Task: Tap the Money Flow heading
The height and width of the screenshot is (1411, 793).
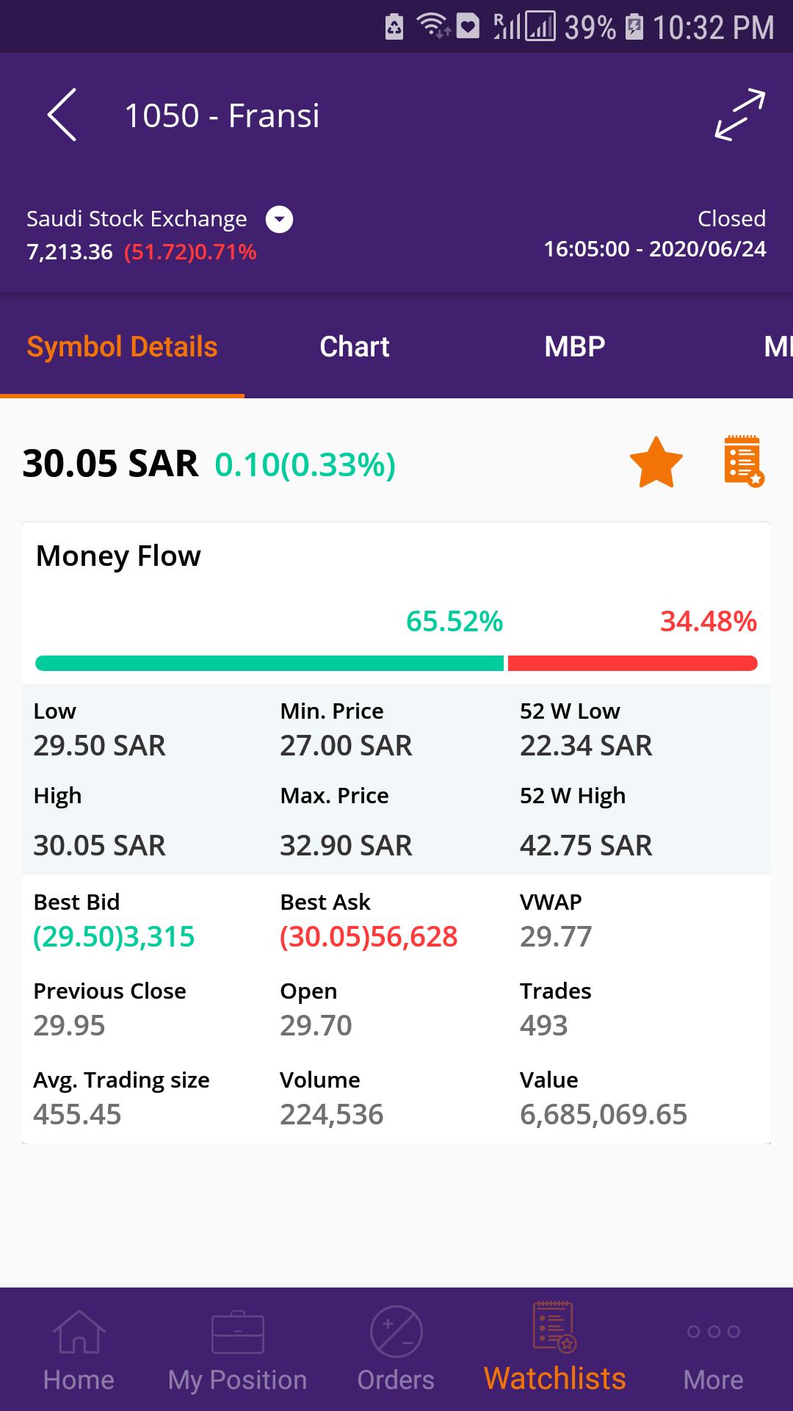Action: (118, 556)
